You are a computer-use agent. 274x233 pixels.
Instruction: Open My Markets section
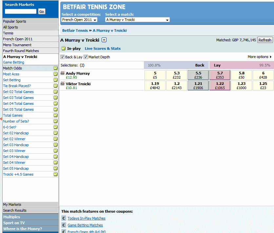[x=30, y=204]
